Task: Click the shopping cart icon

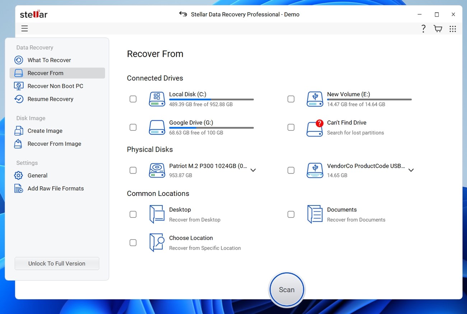Action: pos(438,28)
